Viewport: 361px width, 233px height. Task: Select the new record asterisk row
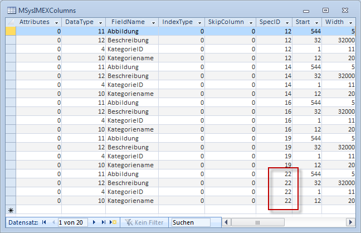11,210
